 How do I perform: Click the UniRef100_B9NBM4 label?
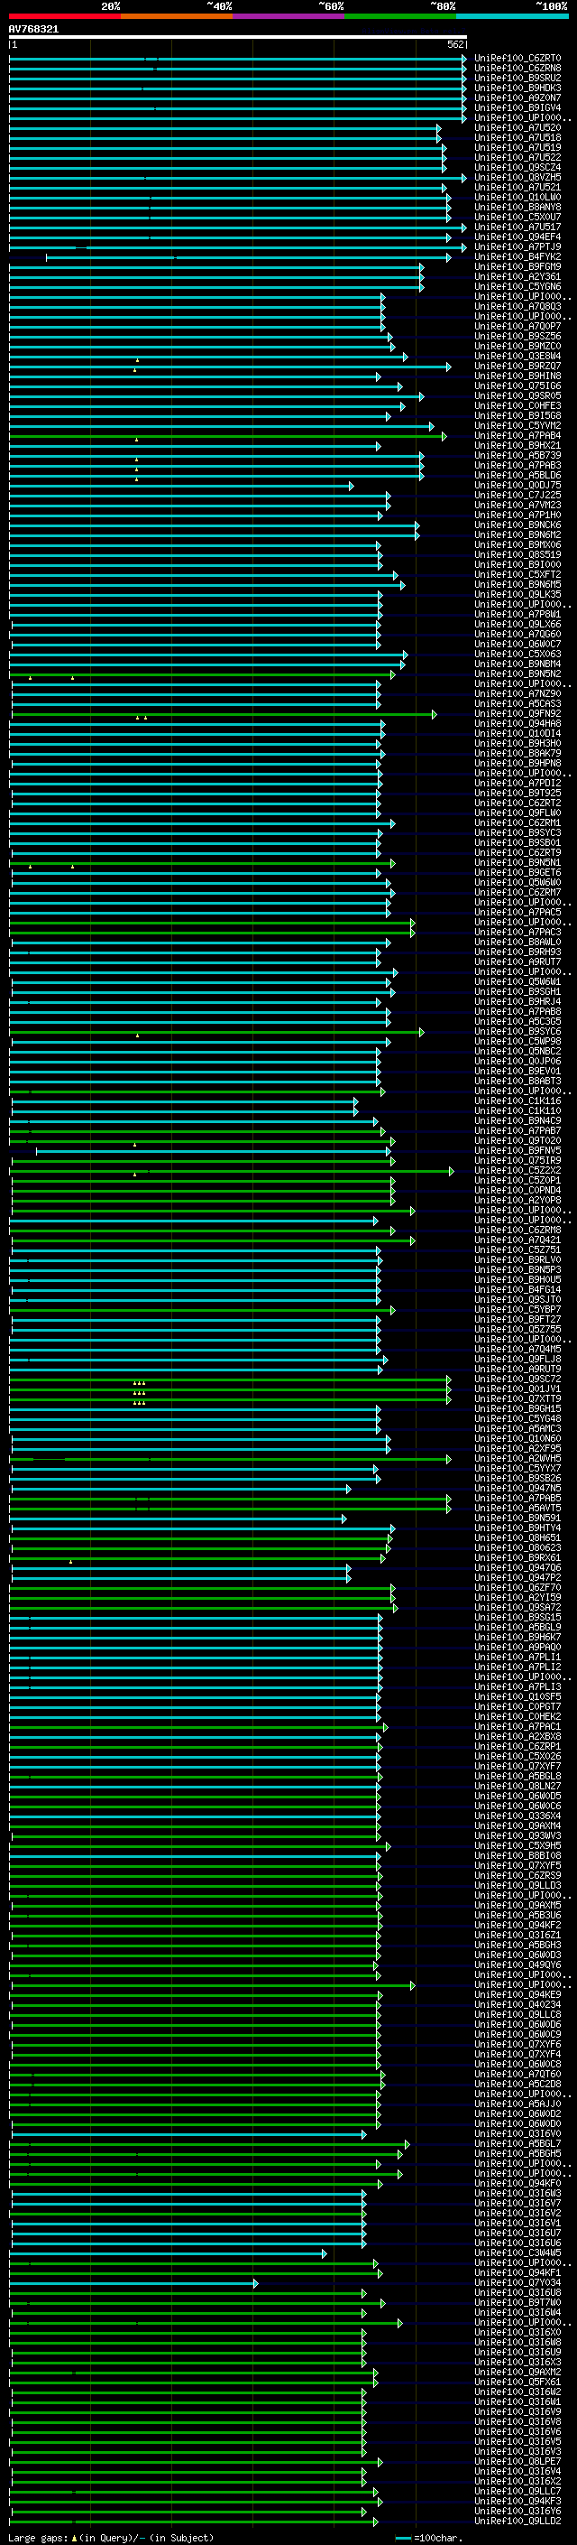(517, 664)
